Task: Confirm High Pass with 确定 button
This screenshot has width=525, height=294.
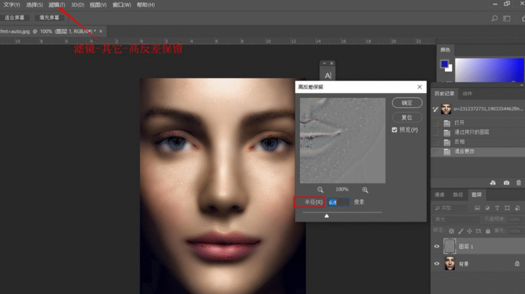Action: click(407, 103)
